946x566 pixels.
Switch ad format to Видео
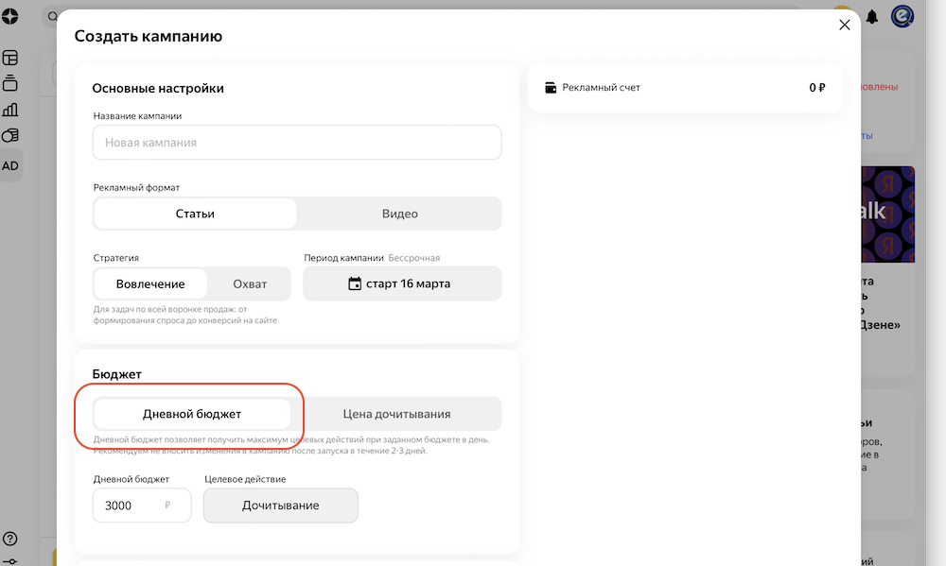(399, 214)
